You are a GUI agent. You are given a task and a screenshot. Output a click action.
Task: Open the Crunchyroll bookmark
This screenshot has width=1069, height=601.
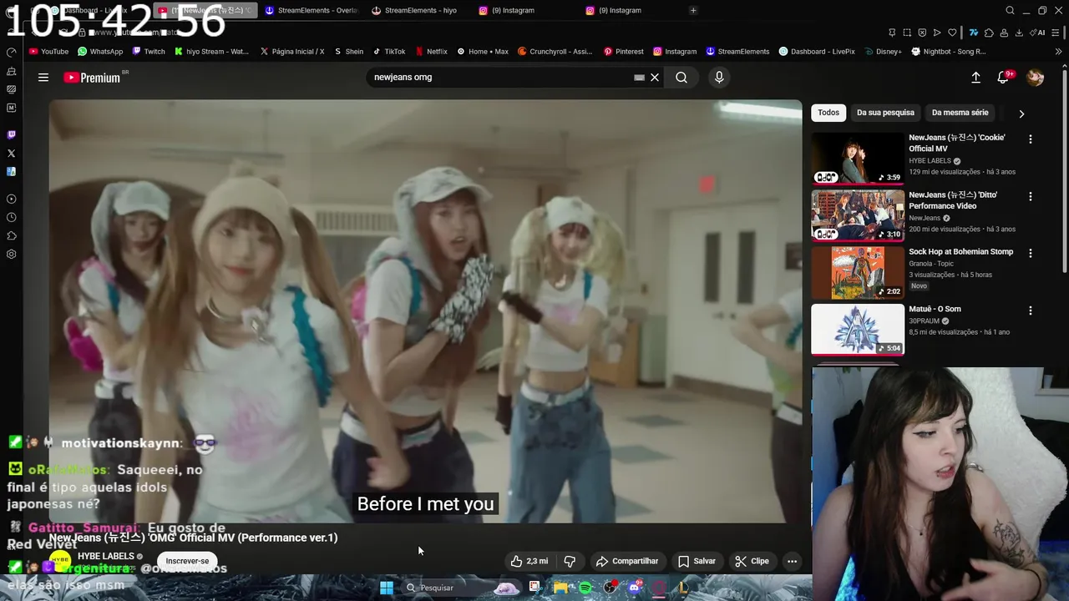(555, 51)
